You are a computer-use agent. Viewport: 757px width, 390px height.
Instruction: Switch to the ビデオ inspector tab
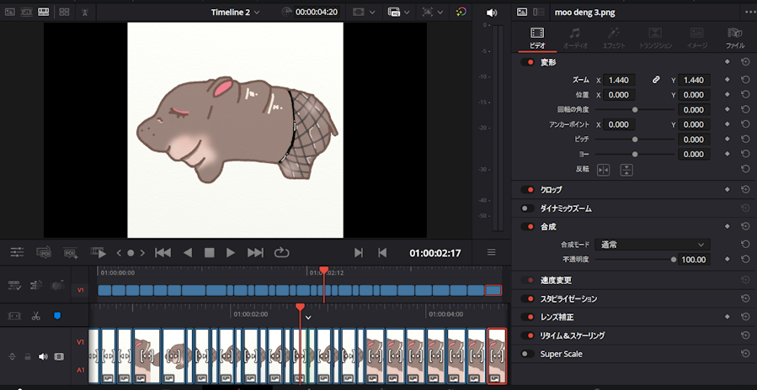537,38
